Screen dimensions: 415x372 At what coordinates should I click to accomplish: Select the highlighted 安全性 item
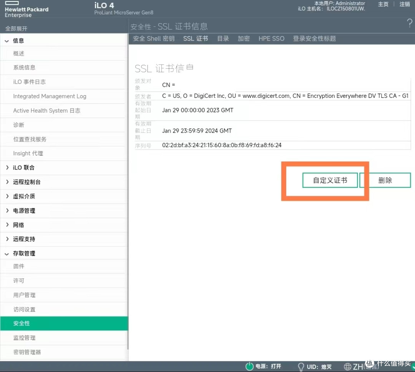64,323
